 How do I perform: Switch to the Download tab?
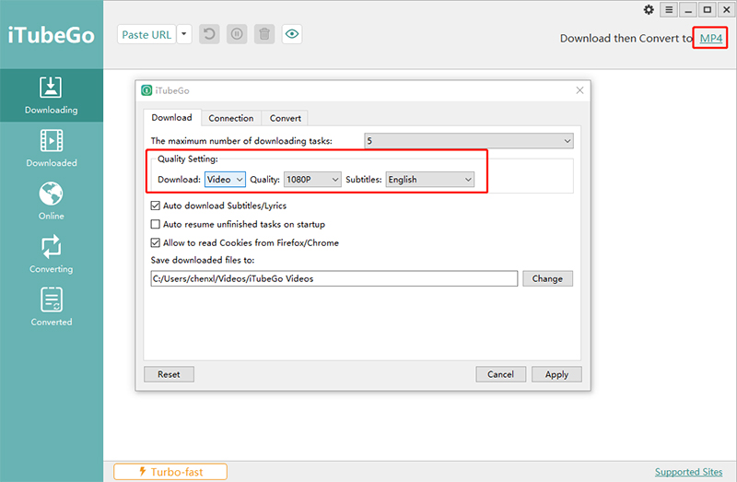coord(171,118)
